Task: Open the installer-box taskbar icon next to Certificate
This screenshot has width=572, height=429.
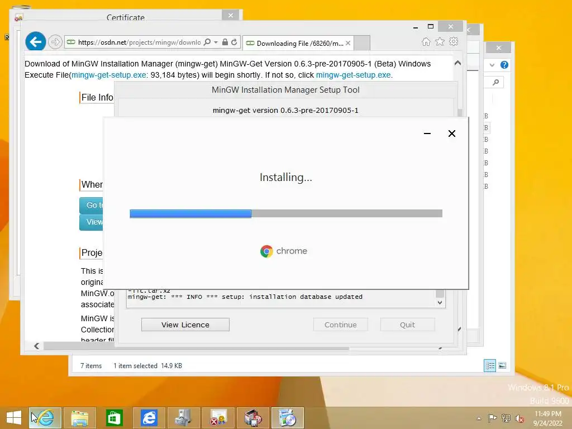Action: (x=252, y=418)
